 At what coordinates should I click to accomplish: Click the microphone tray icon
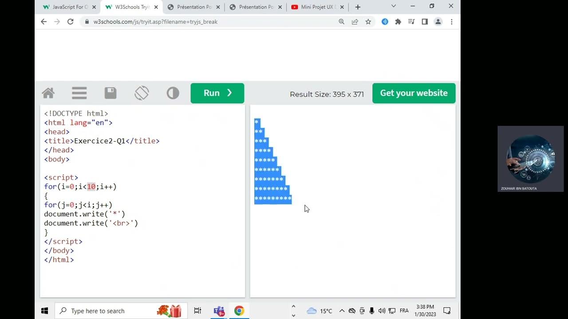tap(372, 311)
